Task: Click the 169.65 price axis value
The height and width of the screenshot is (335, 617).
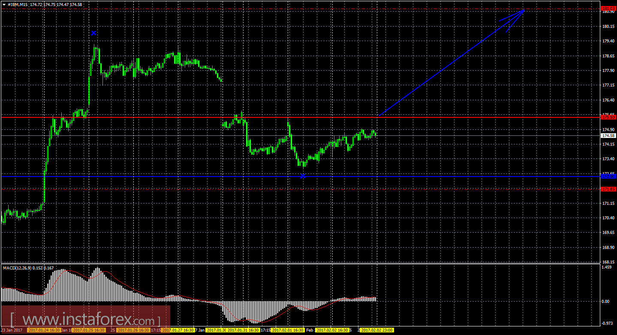Action: tap(608, 233)
